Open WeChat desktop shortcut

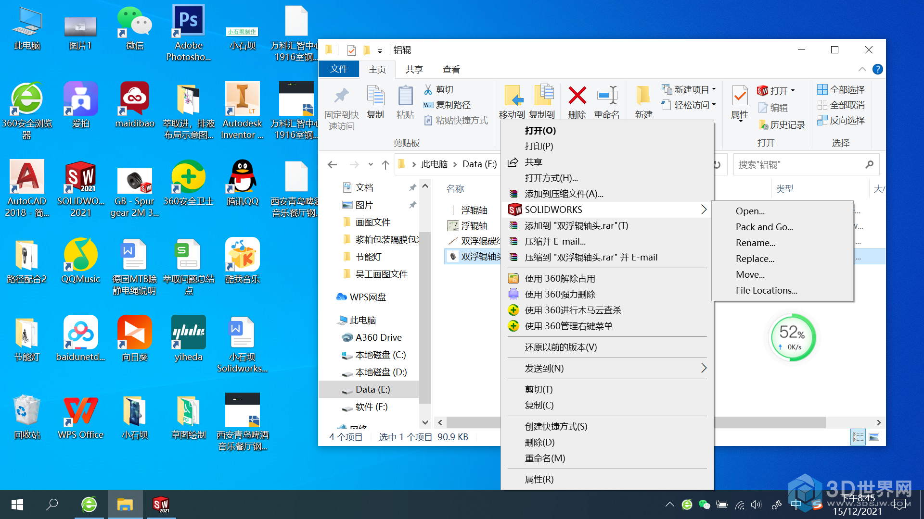point(135,28)
